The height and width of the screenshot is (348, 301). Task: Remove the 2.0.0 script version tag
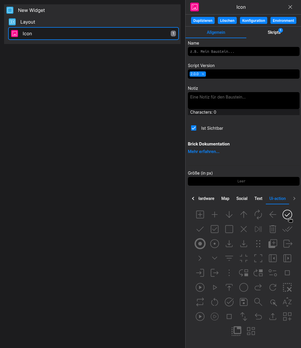click(x=203, y=74)
